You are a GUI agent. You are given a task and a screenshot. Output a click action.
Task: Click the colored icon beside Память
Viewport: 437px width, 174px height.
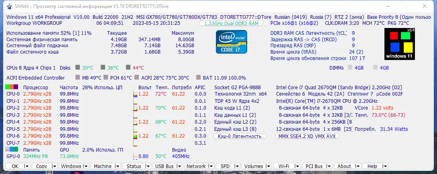pyautogui.click(x=12, y=150)
